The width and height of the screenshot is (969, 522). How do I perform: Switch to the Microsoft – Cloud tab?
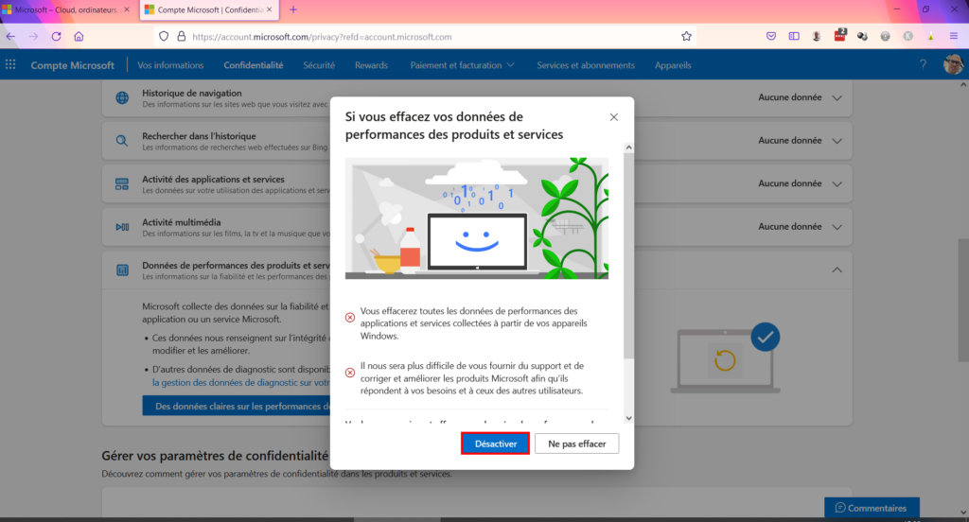point(66,9)
